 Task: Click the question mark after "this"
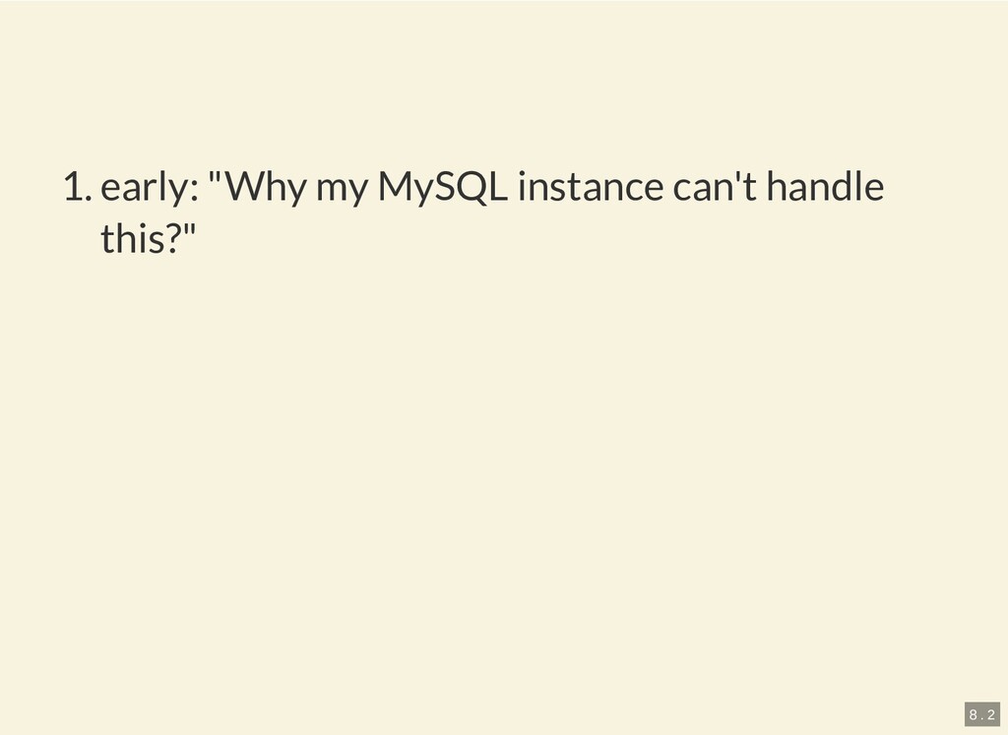[x=173, y=239]
